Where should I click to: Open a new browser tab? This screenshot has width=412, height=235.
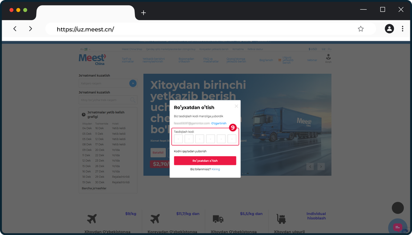click(x=143, y=12)
